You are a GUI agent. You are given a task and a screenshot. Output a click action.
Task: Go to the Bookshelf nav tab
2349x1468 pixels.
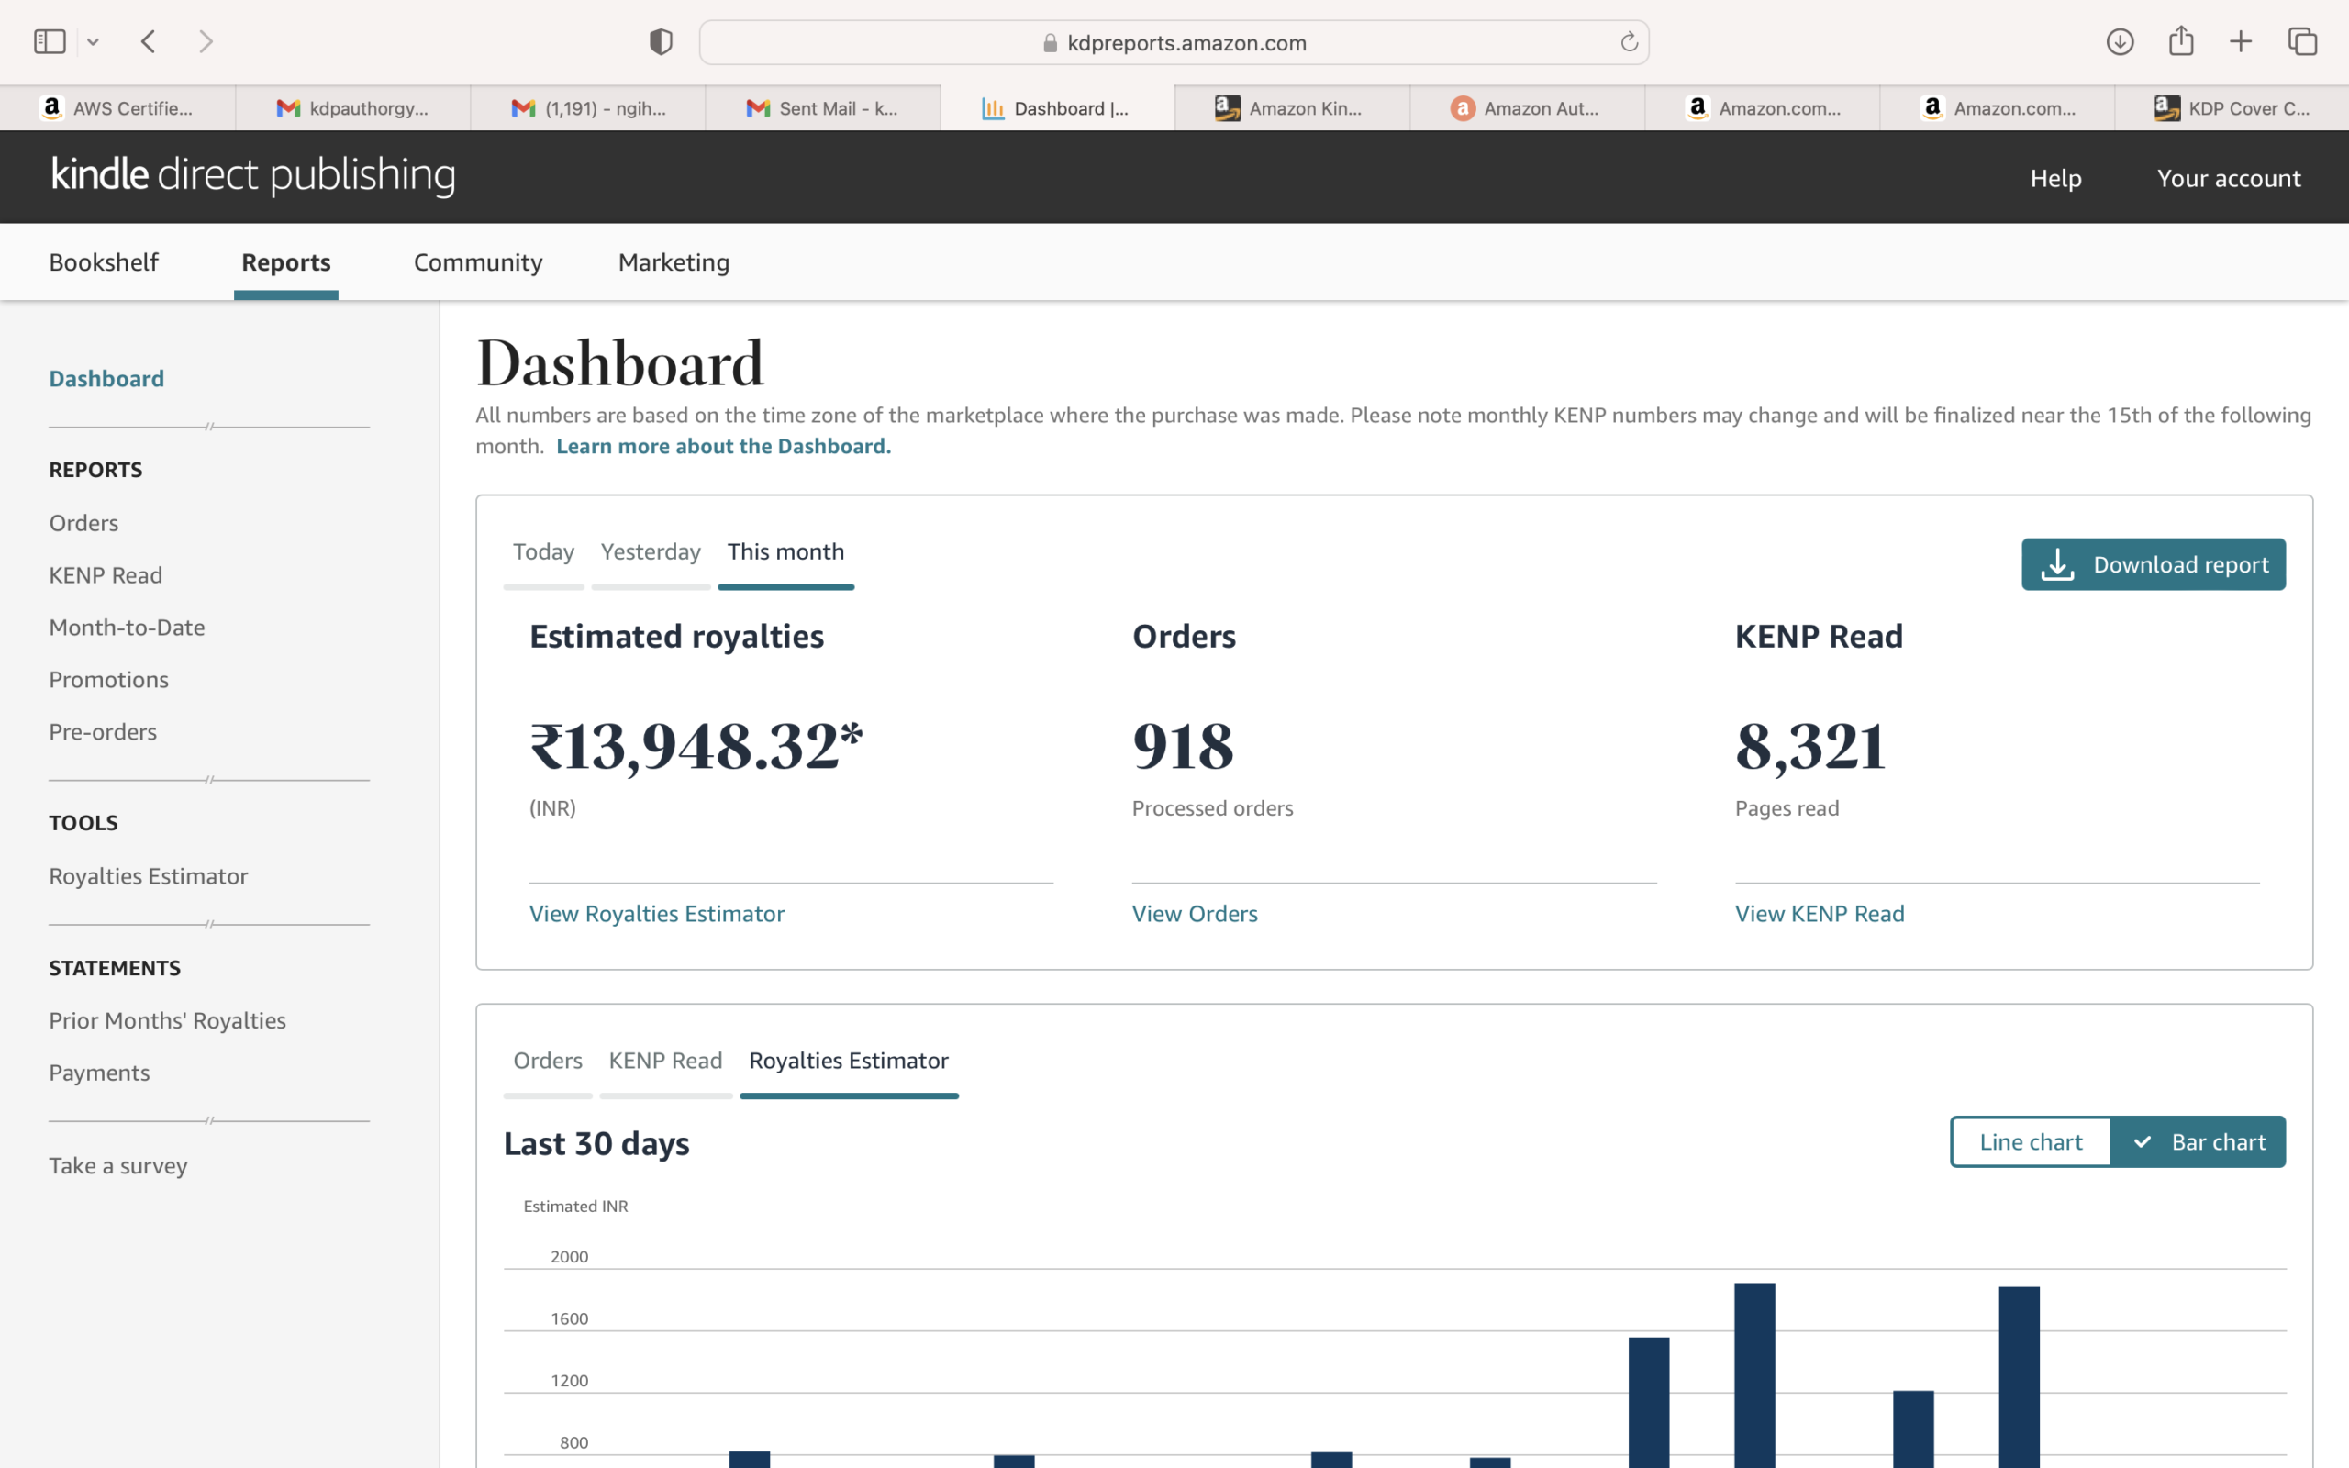[104, 262]
